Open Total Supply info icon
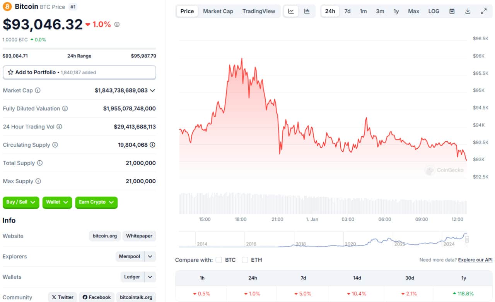The width and height of the screenshot is (495, 302). tap(39, 163)
